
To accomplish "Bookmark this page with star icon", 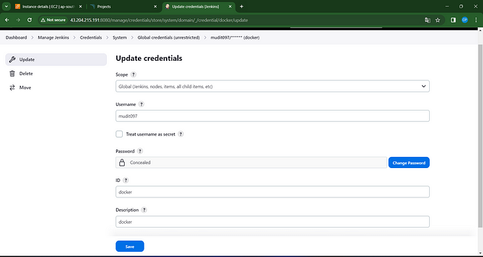I will pyautogui.click(x=438, y=20).
